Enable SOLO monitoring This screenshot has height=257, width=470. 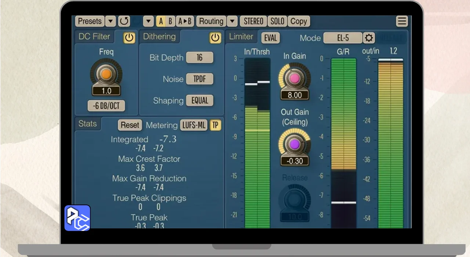(x=277, y=21)
